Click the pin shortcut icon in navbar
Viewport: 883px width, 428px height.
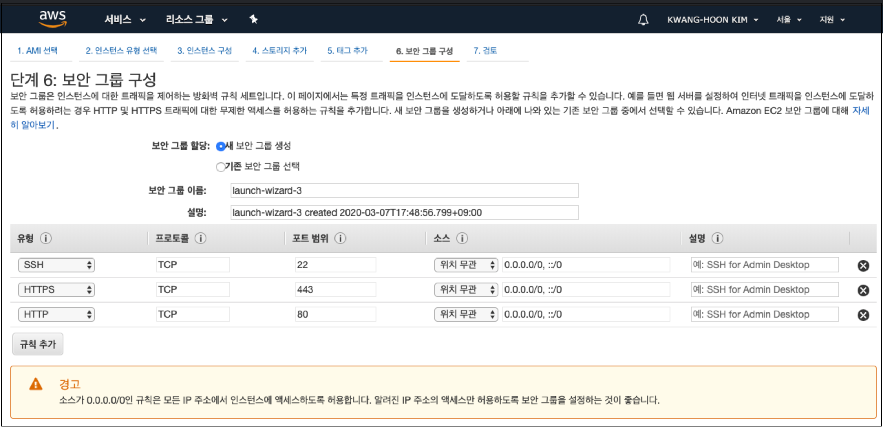[x=254, y=19]
